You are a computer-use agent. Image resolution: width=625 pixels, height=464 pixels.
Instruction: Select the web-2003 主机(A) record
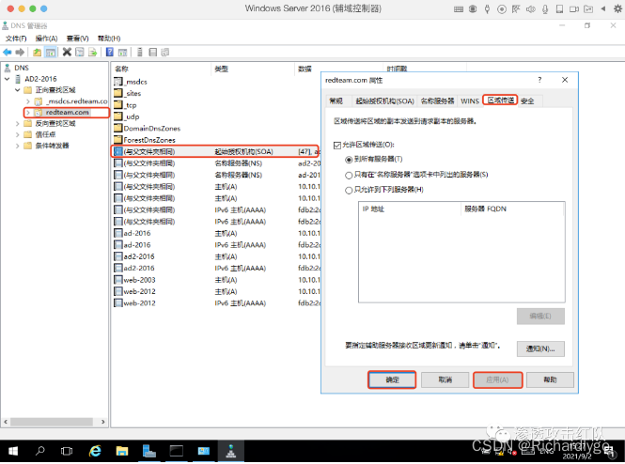(x=216, y=280)
